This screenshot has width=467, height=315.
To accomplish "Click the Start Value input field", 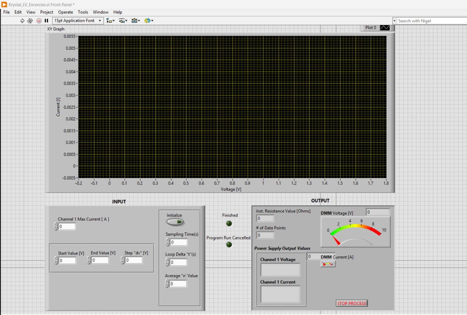I will coord(67,260).
